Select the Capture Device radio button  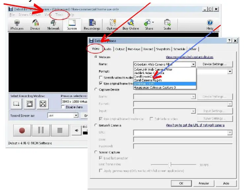pos(96,90)
